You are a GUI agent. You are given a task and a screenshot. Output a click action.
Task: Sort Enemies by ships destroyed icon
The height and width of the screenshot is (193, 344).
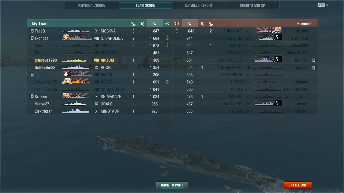(x=211, y=24)
